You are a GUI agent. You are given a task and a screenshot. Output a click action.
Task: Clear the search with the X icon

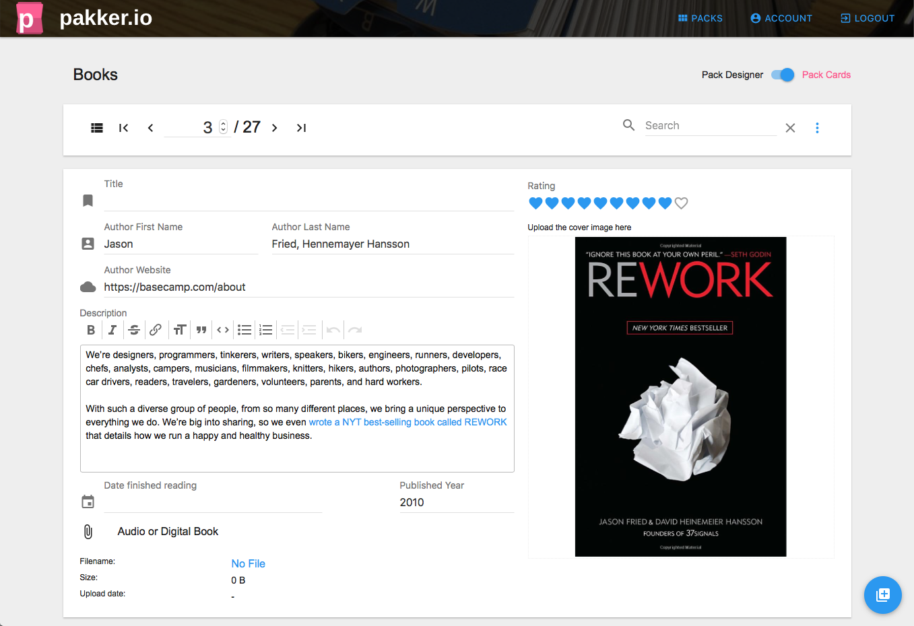pyautogui.click(x=790, y=128)
